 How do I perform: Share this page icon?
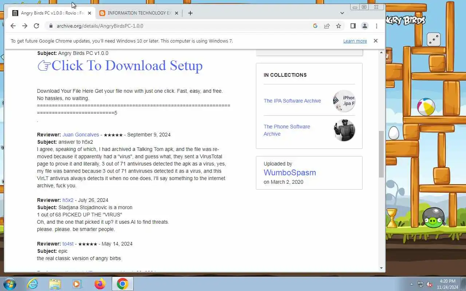(x=327, y=26)
